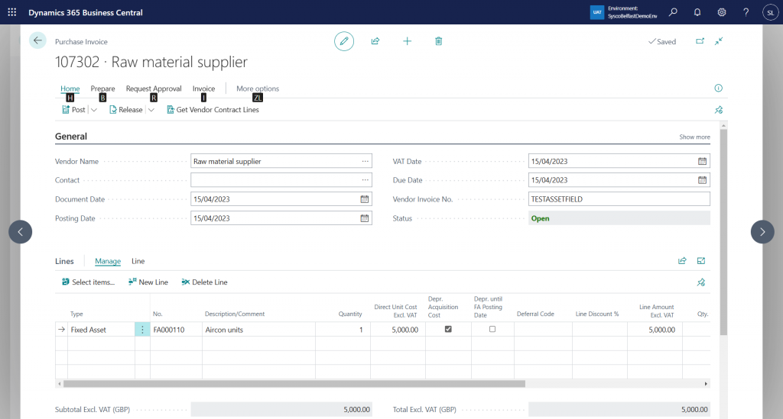This screenshot has height=419, width=783.
Task: Click the pencil edit icon
Action: pos(344,41)
